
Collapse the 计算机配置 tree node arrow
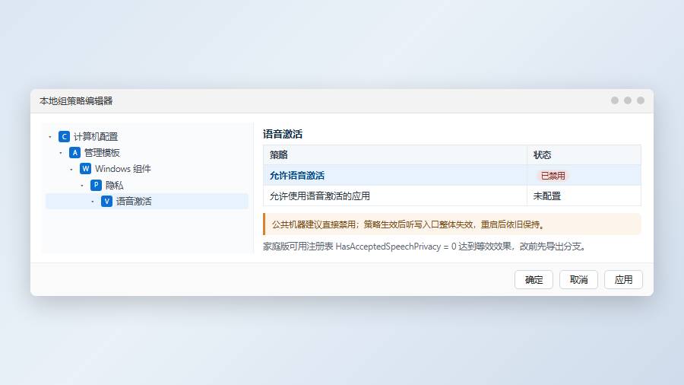click(50, 137)
